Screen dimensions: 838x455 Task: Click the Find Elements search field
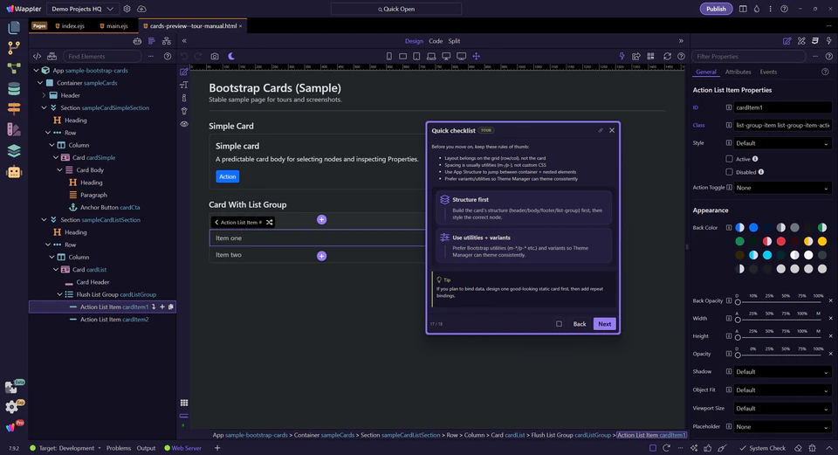[x=102, y=56]
